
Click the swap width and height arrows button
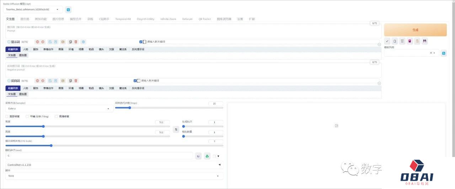pyautogui.click(x=176, y=130)
